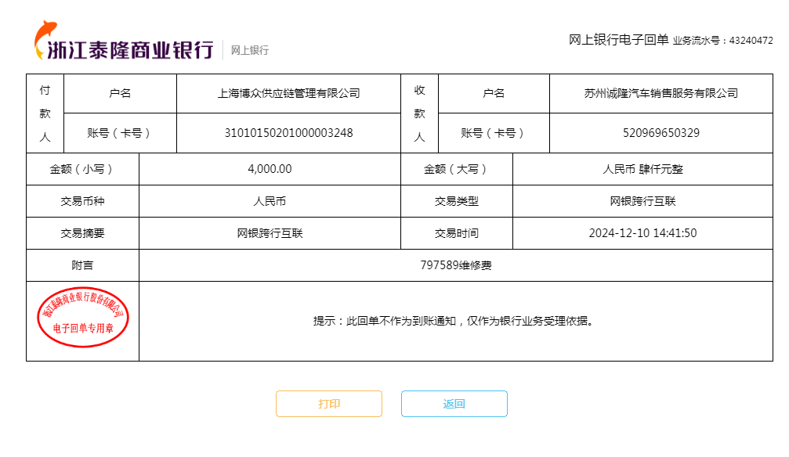
Task: Click the uppercase amount 人民币 肆仟元整
Action: pyautogui.click(x=642, y=169)
